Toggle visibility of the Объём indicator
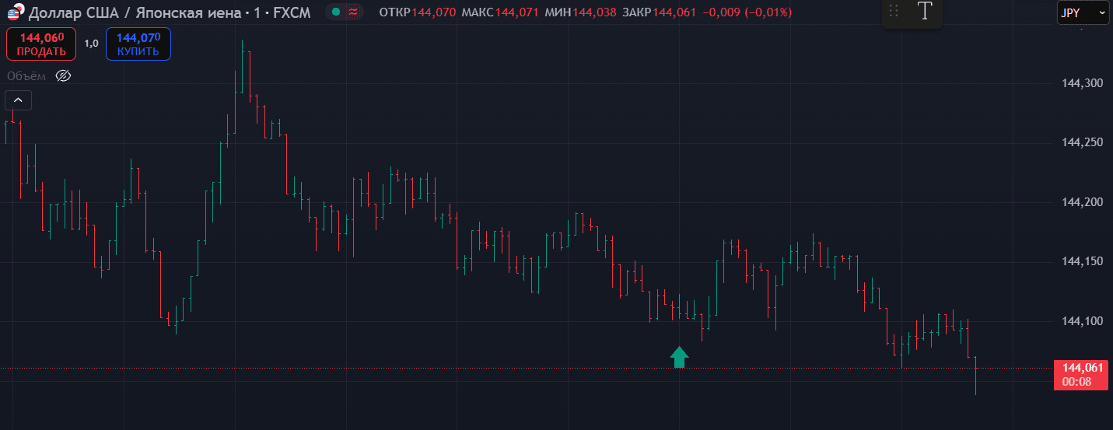 pos(64,75)
